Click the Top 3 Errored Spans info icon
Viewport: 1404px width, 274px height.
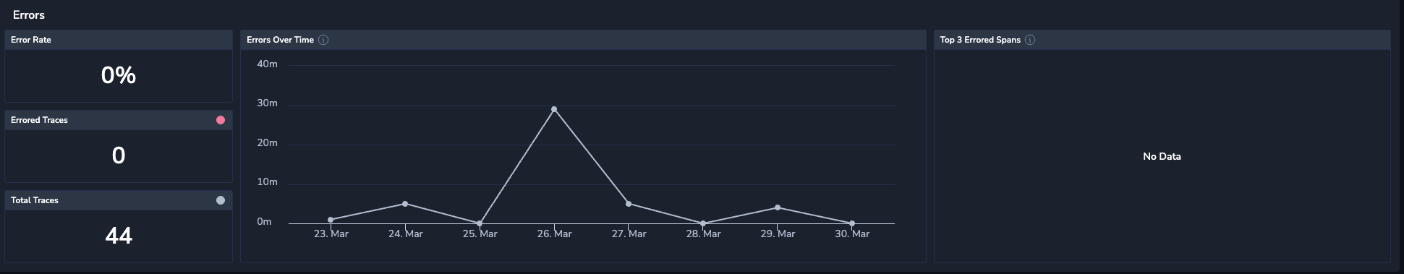point(1030,40)
